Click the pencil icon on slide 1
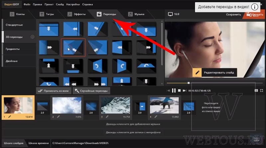 [10, 117]
